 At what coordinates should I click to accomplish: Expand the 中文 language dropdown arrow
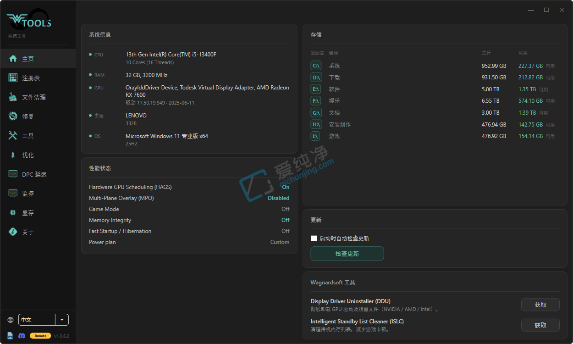[x=62, y=320]
